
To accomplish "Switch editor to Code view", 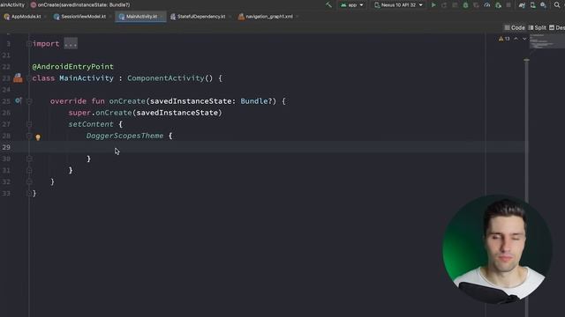I will coord(515,27).
